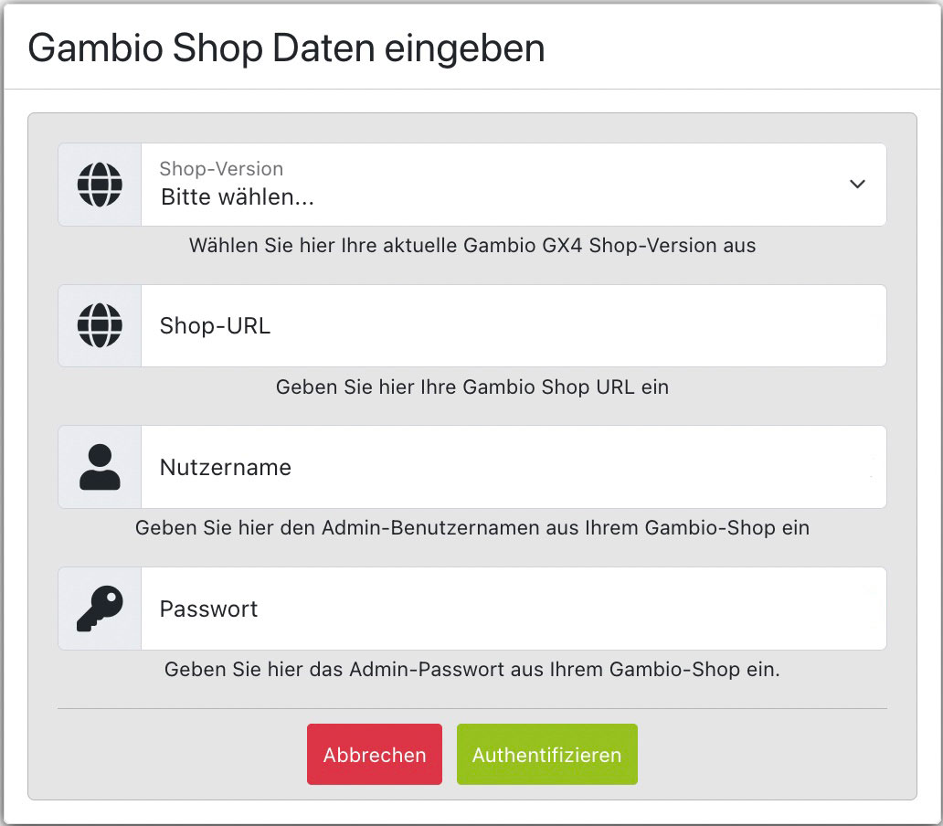The image size is (943, 826).
Task: Click the 'Gambio Shop Daten eingeben' dialog title
Action: click(286, 48)
